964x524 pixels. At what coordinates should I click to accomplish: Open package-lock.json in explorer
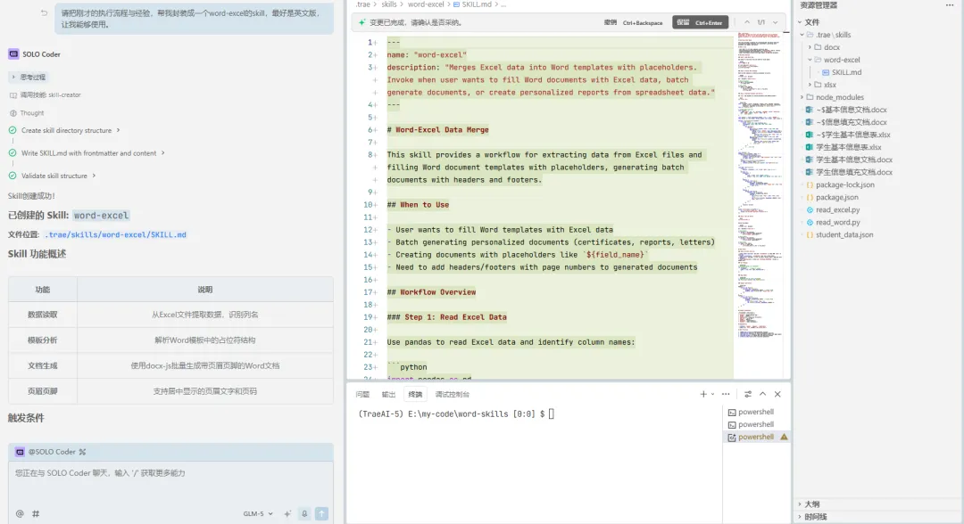pyautogui.click(x=844, y=184)
